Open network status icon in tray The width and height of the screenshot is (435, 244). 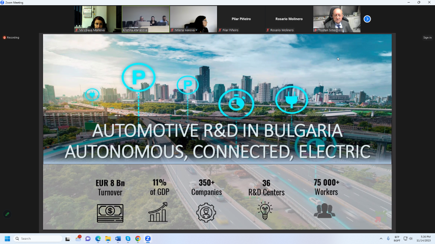(x=405, y=238)
